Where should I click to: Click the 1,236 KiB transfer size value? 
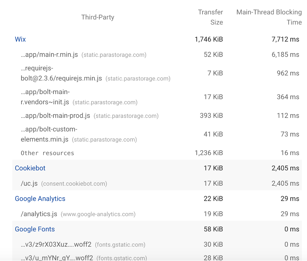[x=209, y=153]
